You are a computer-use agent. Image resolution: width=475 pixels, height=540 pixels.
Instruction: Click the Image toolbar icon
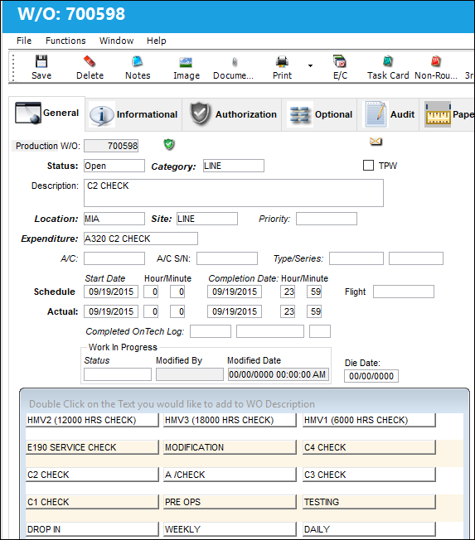tap(186, 62)
